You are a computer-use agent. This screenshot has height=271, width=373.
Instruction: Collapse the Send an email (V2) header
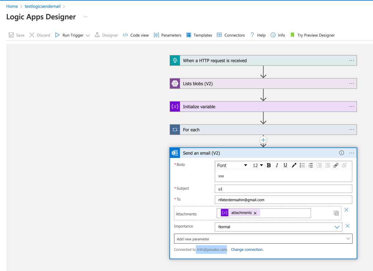[x=263, y=153]
